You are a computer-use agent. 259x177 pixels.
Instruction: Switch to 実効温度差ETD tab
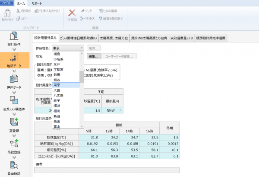(182, 38)
